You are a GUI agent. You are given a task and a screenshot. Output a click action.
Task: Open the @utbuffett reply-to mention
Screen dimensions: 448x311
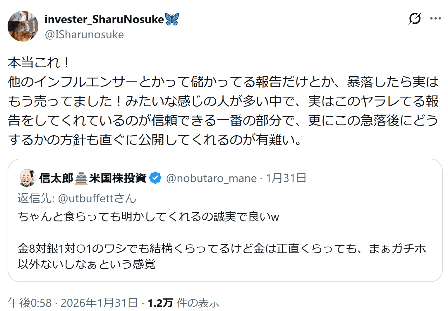click(x=97, y=199)
